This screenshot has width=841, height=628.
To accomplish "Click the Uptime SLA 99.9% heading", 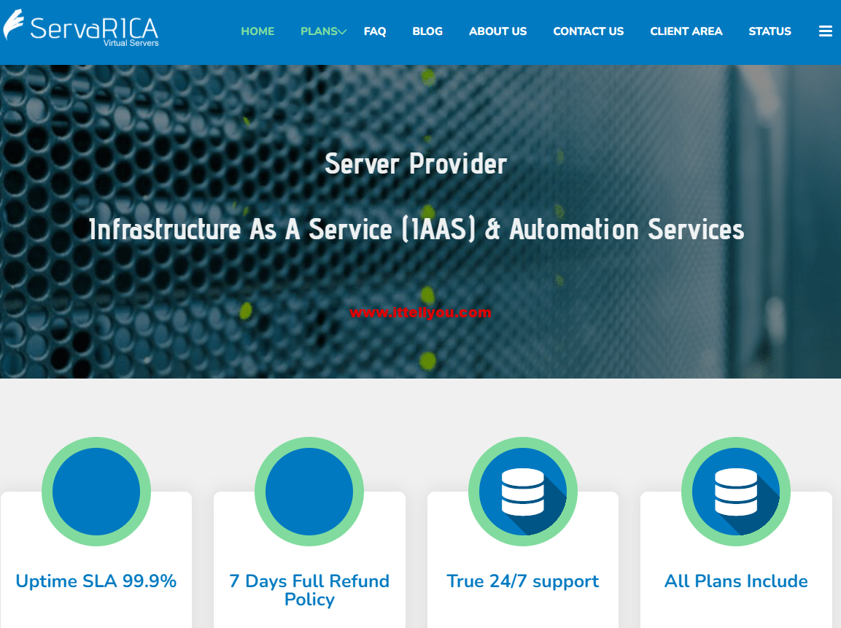I will 96,581.
